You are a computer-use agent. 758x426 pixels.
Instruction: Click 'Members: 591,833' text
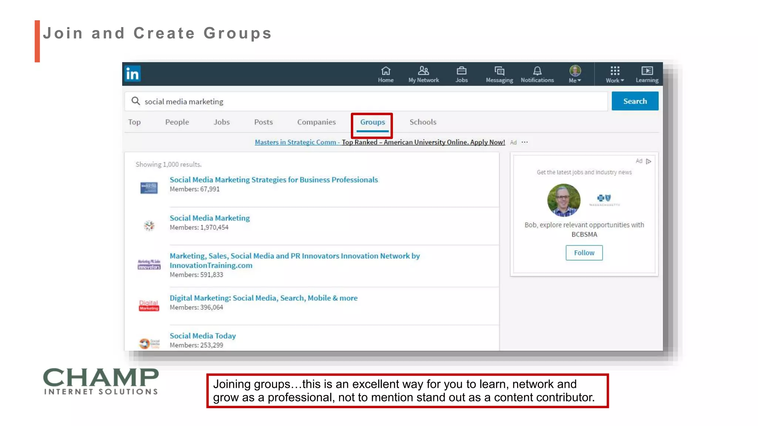point(196,275)
